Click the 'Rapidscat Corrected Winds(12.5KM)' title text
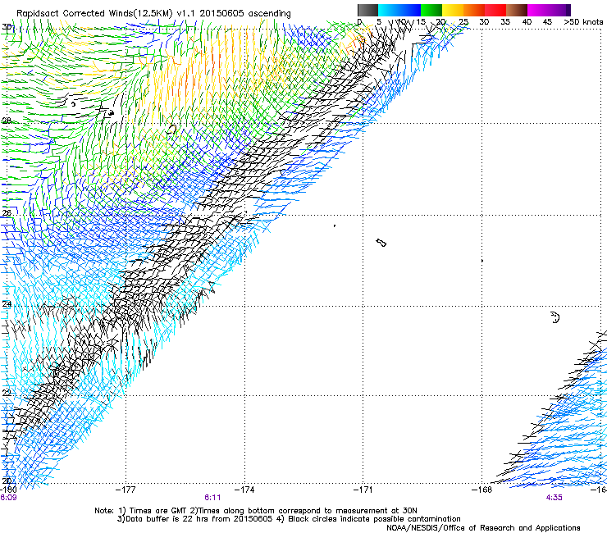The image size is (607, 533). [94, 13]
